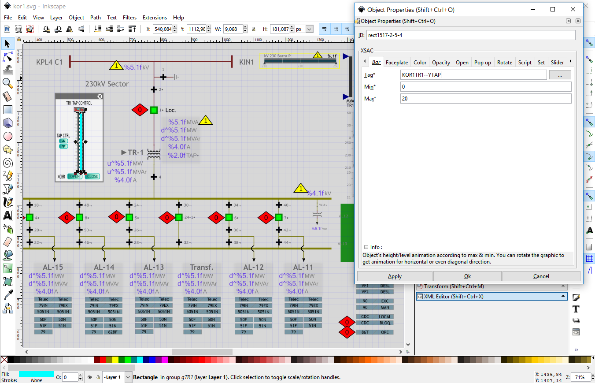Toggle the width/height lock ratio icon
Viewport: 595px width, 383px height.
pos(253,29)
